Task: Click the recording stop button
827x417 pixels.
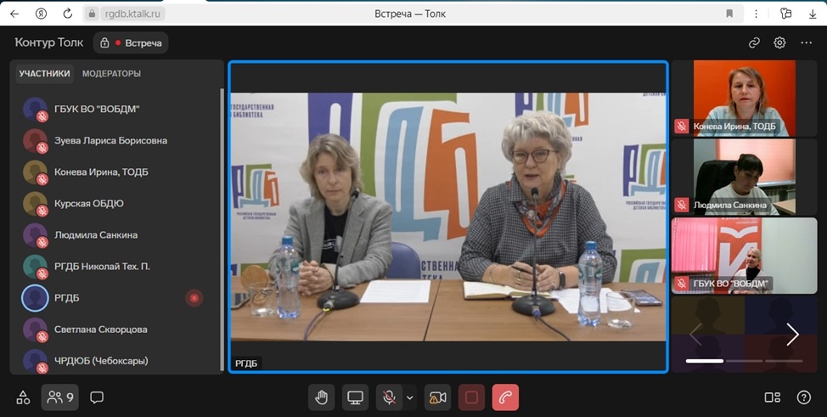Action: click(471, 397)
